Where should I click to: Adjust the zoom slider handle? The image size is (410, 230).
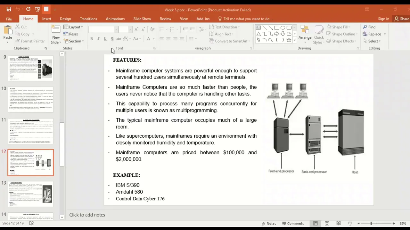[x=371, y=224]
